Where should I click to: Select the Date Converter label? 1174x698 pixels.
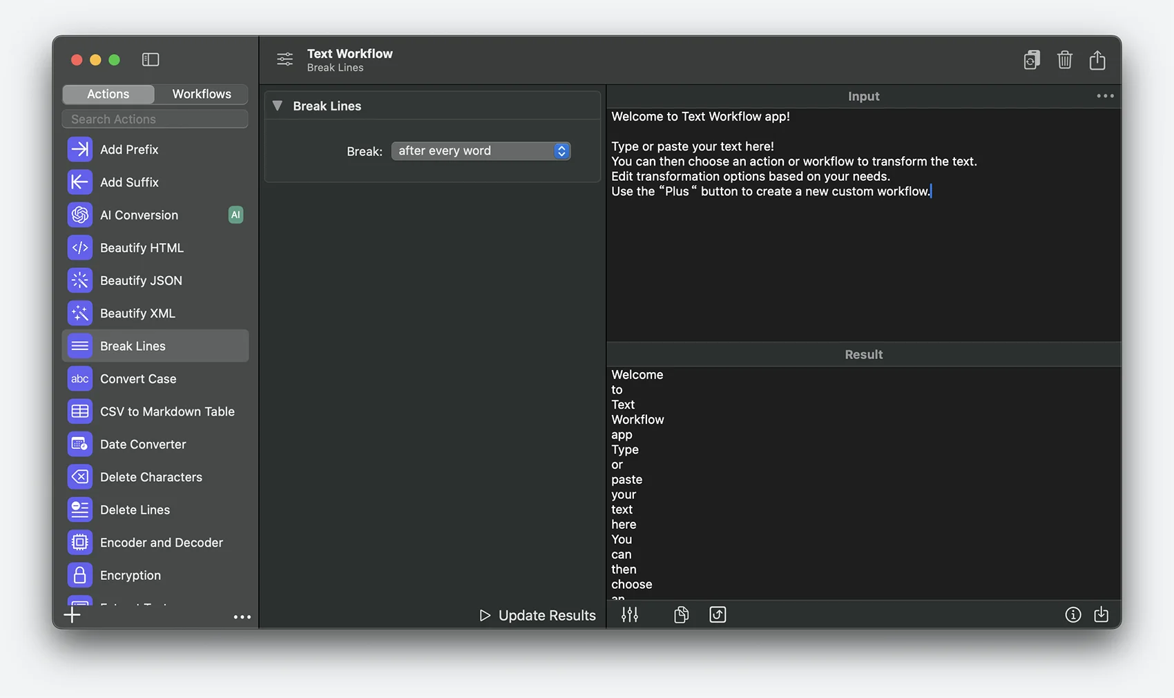[143, 445]
